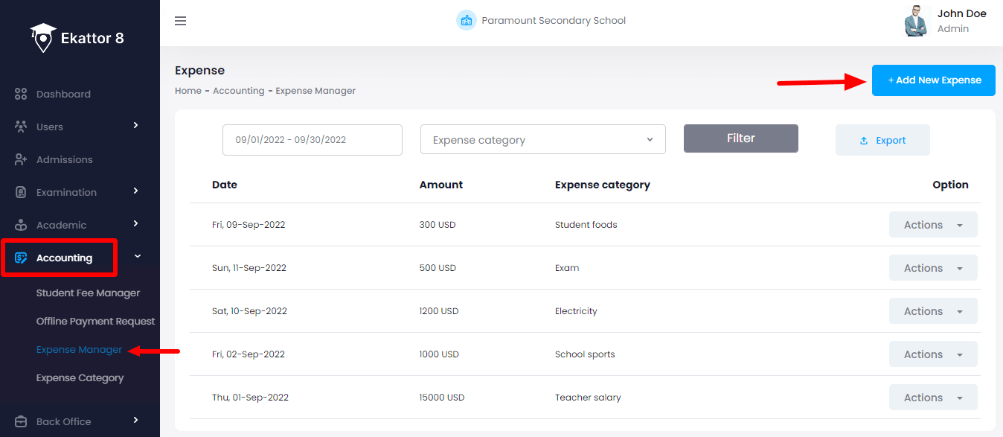Viewport: 1003px width, 437px height.
Task: Open John Doe's profile avatar
Action: coord(916,21)
